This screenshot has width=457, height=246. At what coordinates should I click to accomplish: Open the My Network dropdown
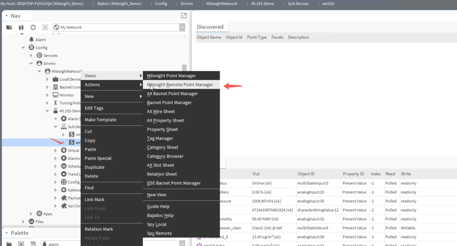pyautogui.click(x=182, y=28)
